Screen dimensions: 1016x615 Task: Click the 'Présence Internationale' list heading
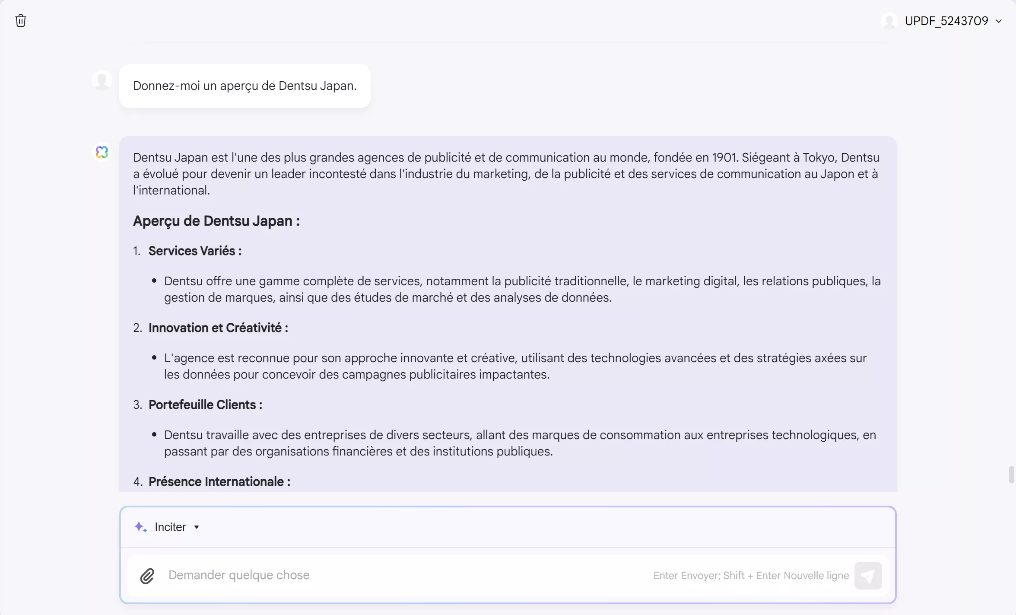[219, 481]
